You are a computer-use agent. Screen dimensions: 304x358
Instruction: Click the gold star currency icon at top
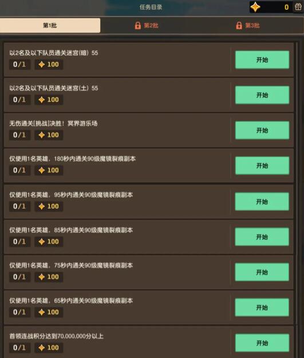click(x=255, y=7)
